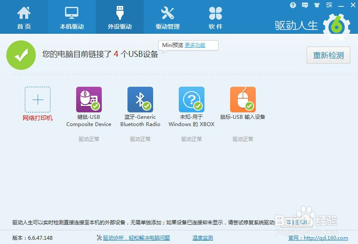Open the 更多功能 link
The height and width of the screenshot is (244, 358).
(195, 45)
